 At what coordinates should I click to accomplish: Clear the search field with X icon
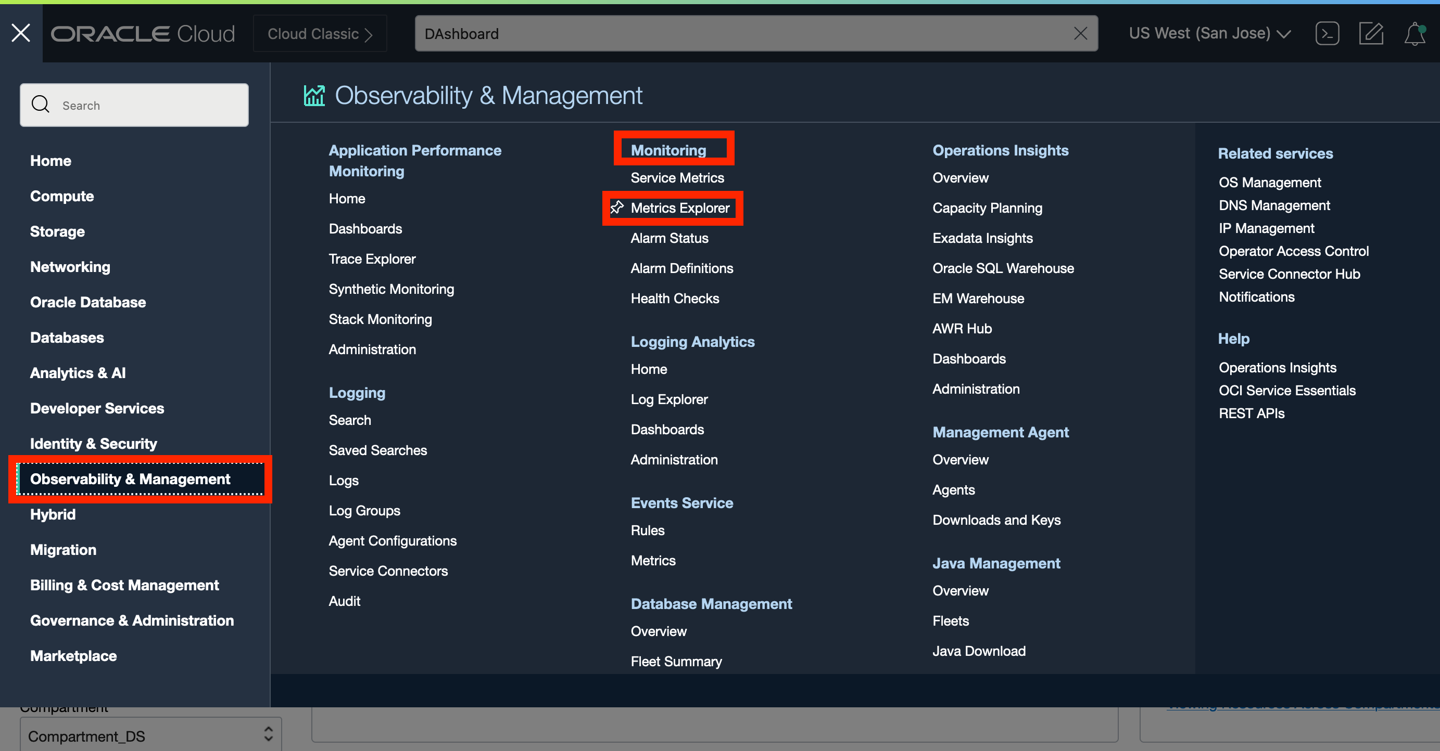(1080, 33)
